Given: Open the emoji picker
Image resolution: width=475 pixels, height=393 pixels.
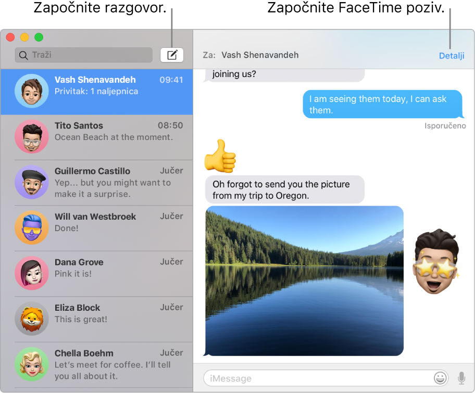Looking at the screenshot, I should (440, 378).
